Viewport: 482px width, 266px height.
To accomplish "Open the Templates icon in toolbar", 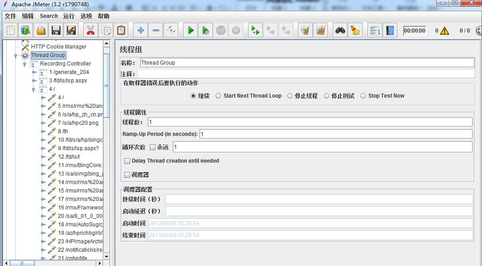I will coord(26,30).
